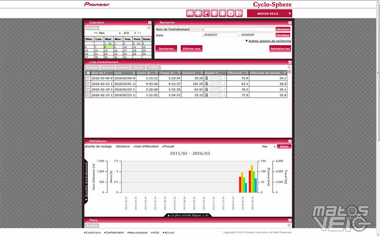Viewport: 380px width, 237px height.
Task: Open the Conditions footer link
Action: (92, 233)
